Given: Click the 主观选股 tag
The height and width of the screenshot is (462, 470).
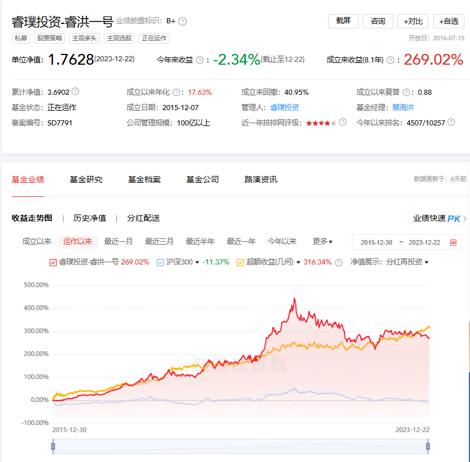Looking at the screenshot, I should coord(119,38).
